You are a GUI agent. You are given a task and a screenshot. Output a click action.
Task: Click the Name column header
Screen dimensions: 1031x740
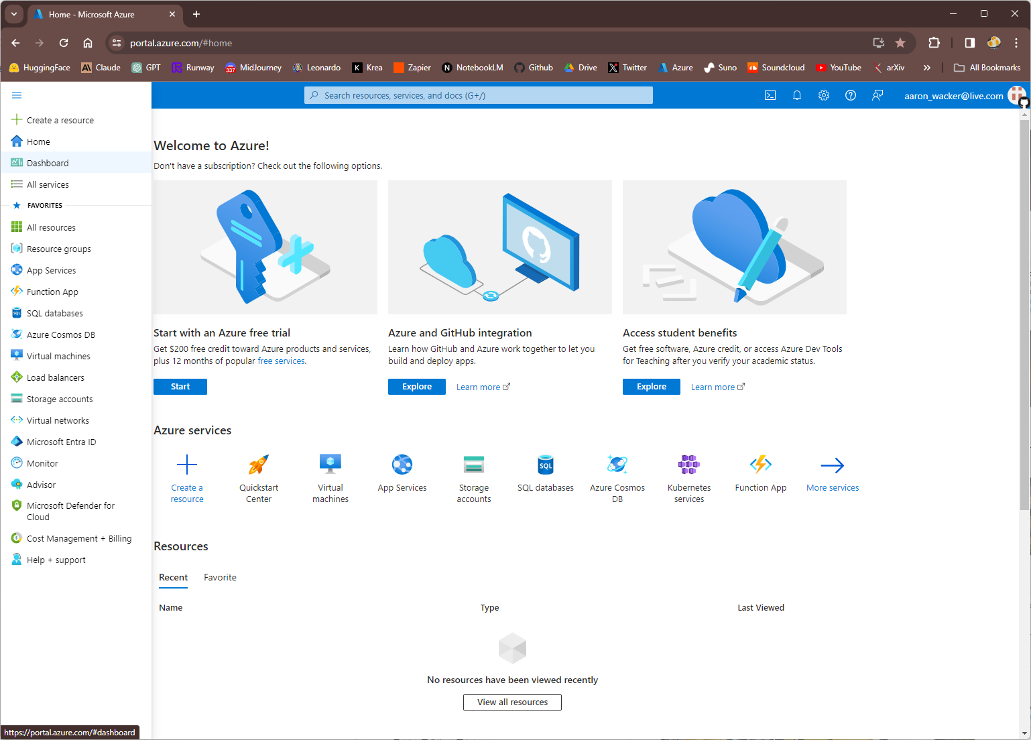click(x=171, y=608)
